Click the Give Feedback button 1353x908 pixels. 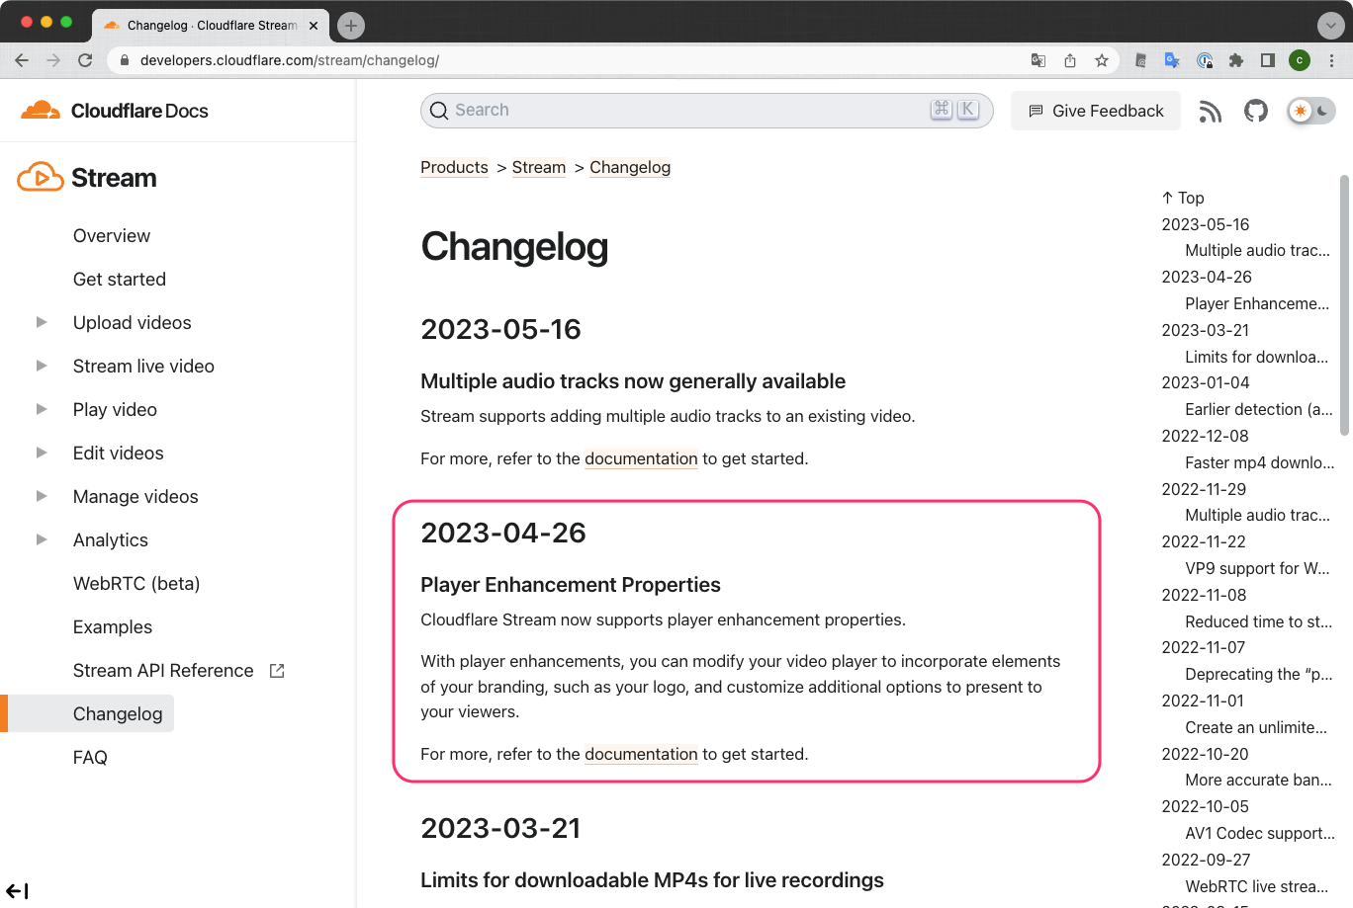(1095, 111)
